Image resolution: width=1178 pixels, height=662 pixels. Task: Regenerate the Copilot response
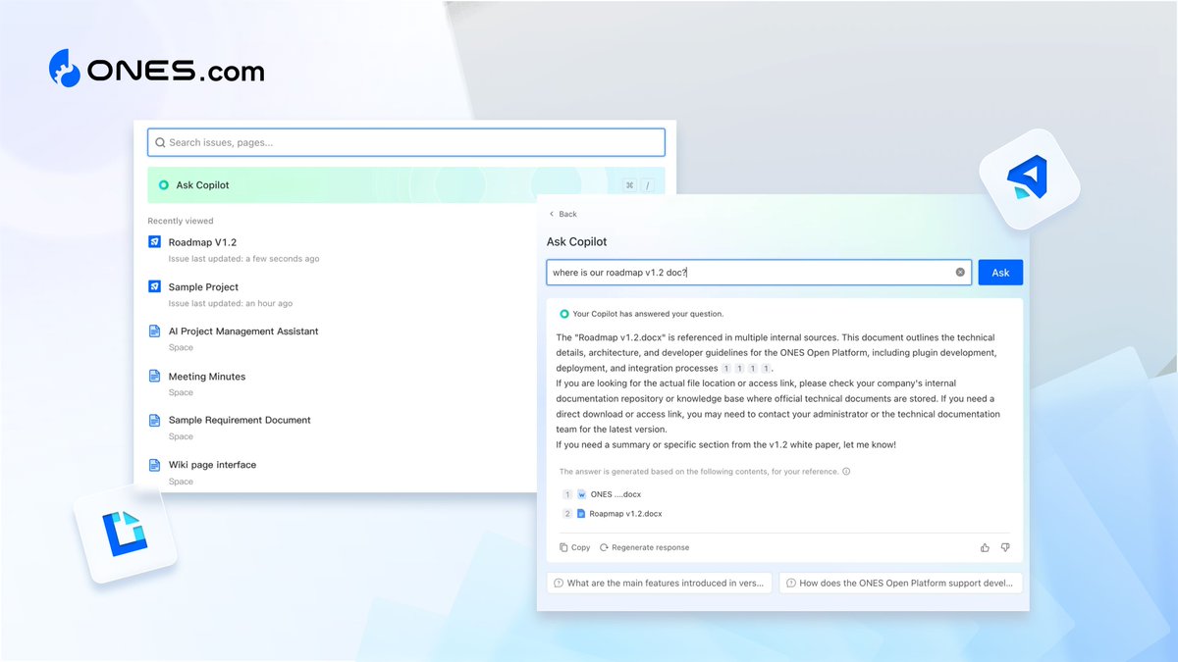(x=644, y=547)
